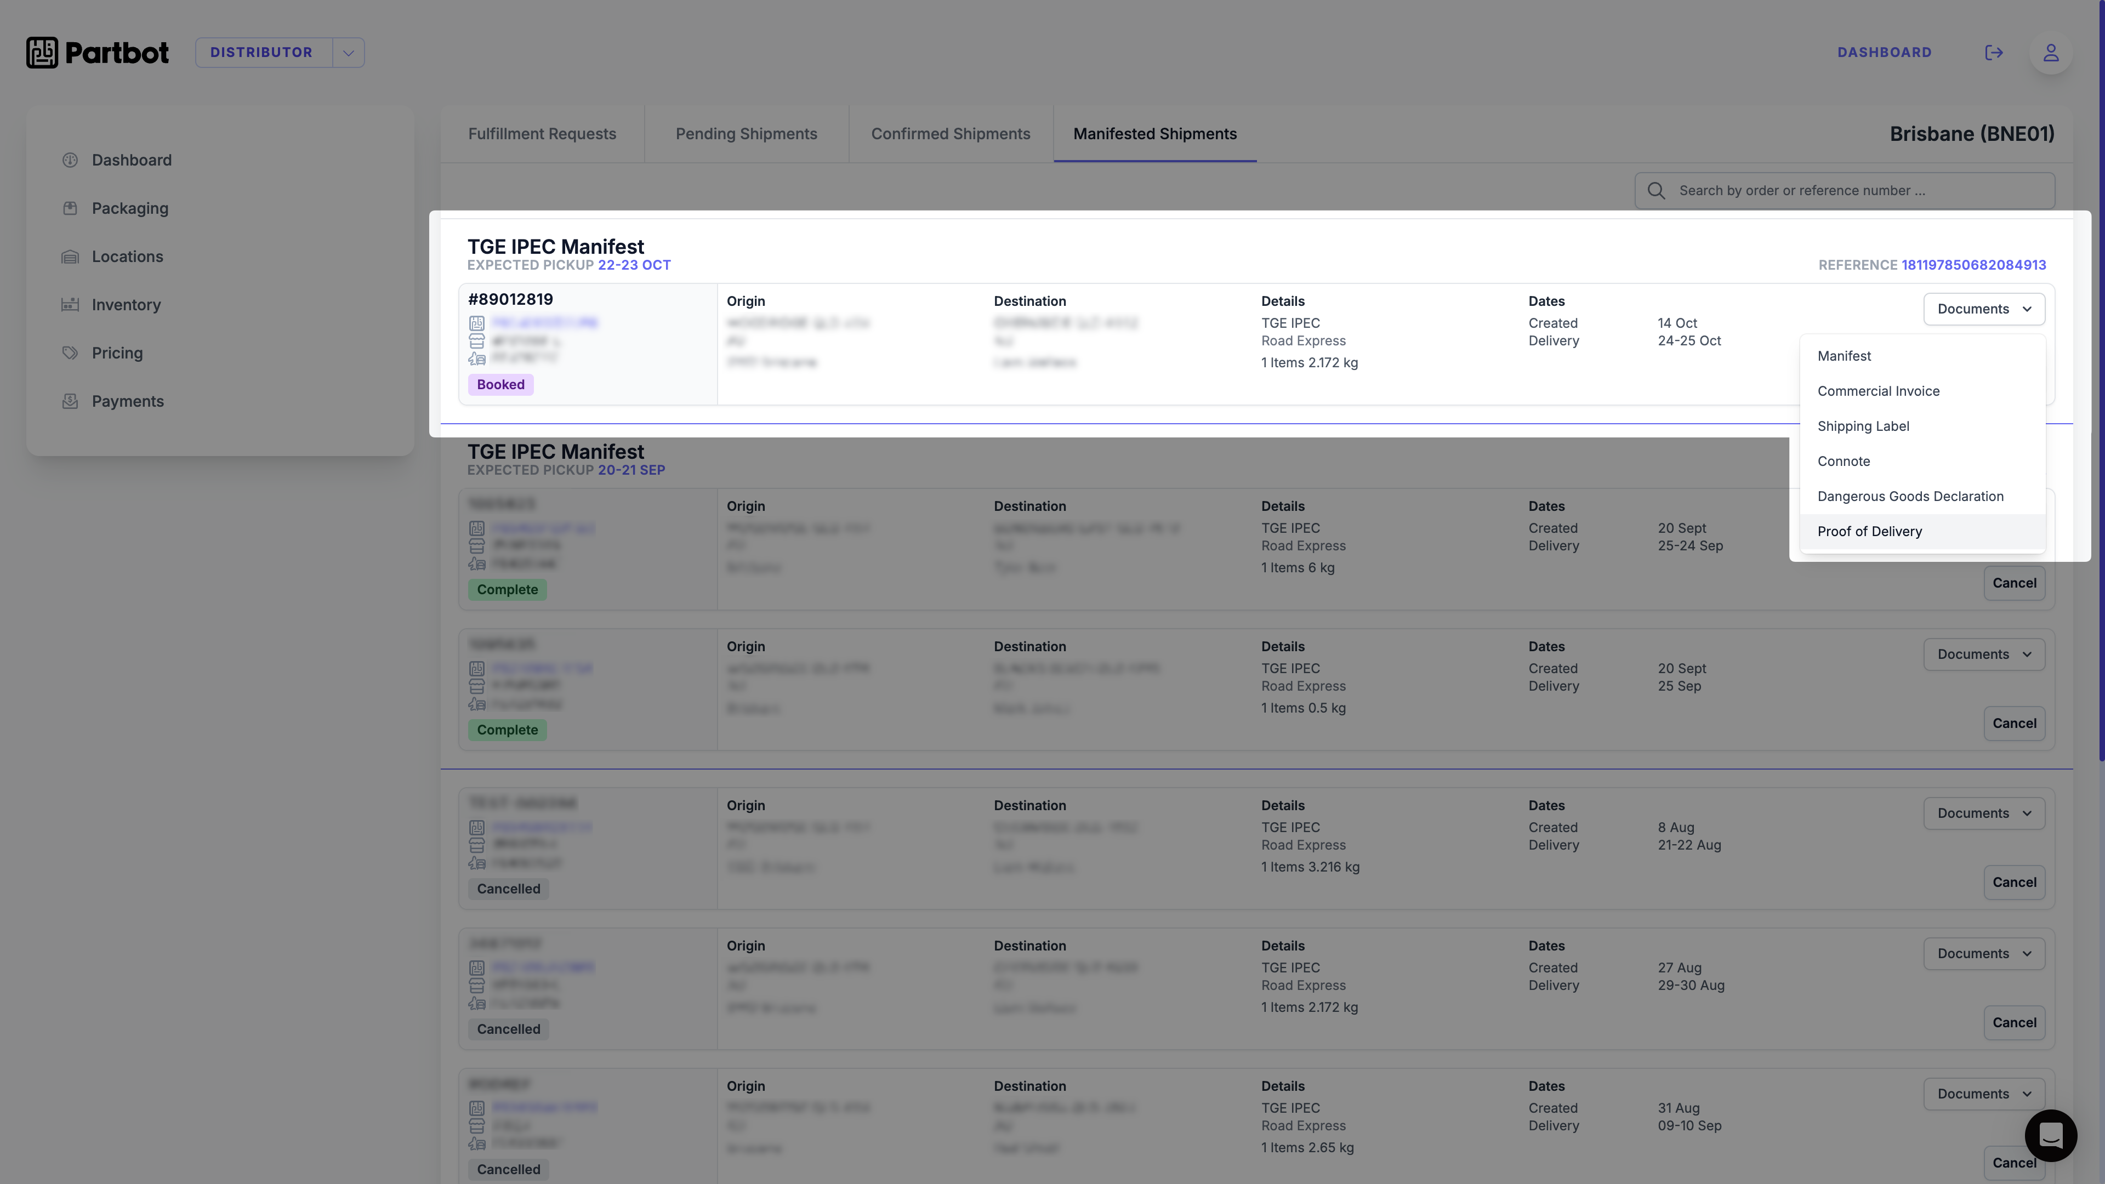Open the chat support bubble

click(x=2050, y=1135)
